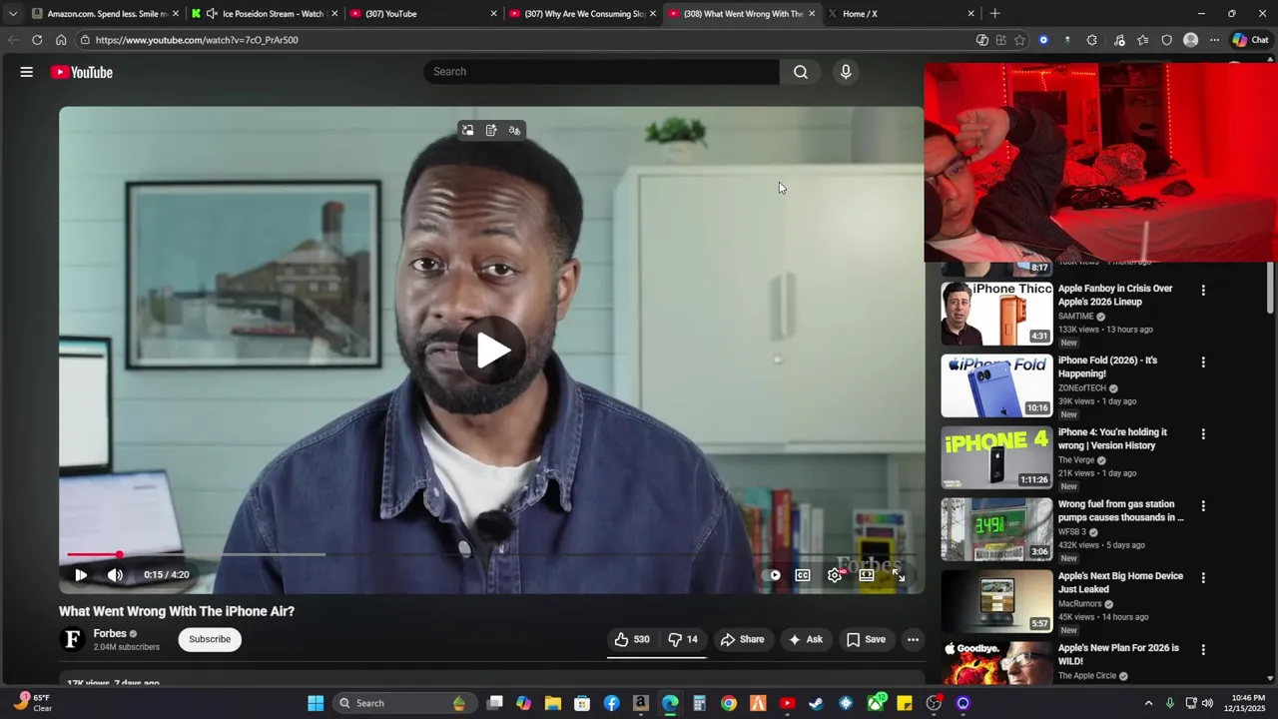The image size is (1278, 719).
Task: Open the Windows Start menu
Action: [316, 703]
